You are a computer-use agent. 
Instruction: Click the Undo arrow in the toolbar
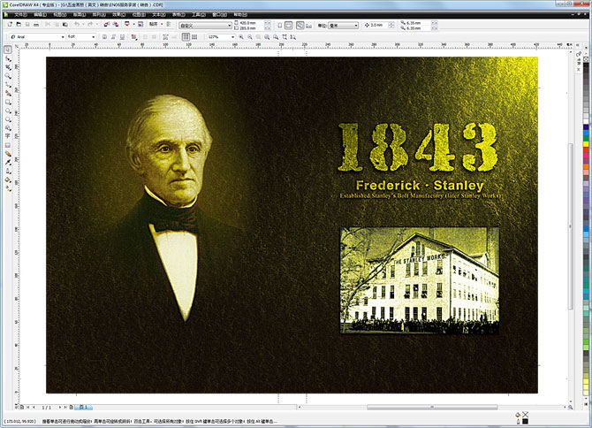(77, 25)
